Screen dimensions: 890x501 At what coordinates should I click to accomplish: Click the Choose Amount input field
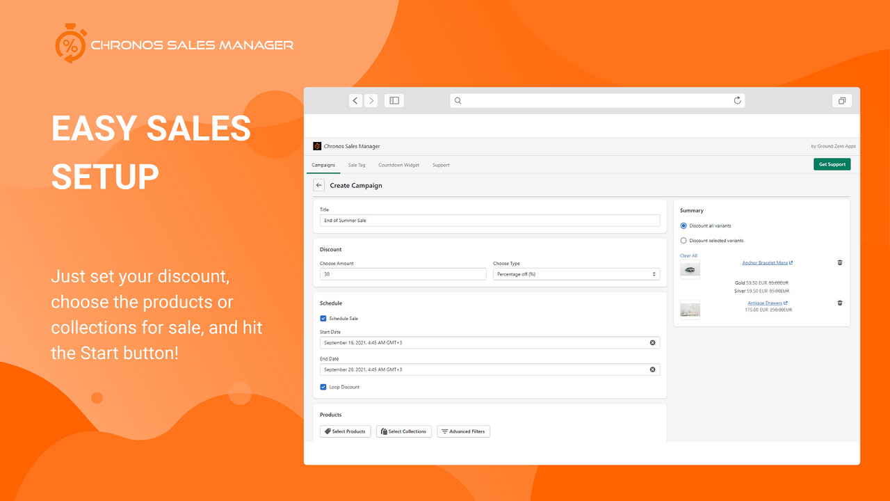click(403, 274)
